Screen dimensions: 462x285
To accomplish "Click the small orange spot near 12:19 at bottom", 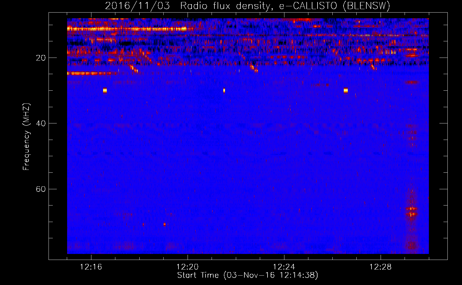I will [164, 224].
